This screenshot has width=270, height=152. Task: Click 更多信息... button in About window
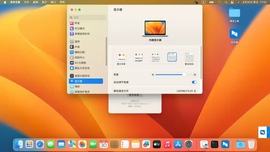tap(135, 95)
